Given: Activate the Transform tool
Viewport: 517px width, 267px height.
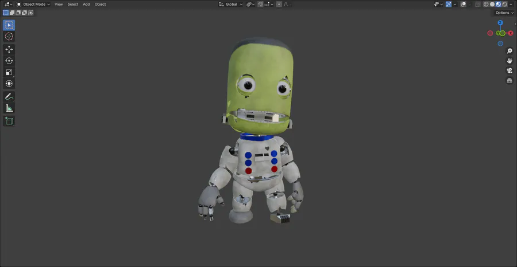Looking at the screenshot, I should coord(9,84).
